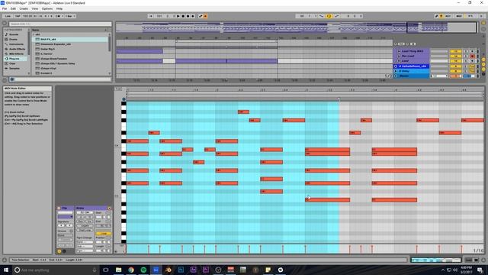The image size is (488, 275).
Task: Toggle MIDI editor preview headphone icon
Action: pyautogui.click(x=124, y=99)
